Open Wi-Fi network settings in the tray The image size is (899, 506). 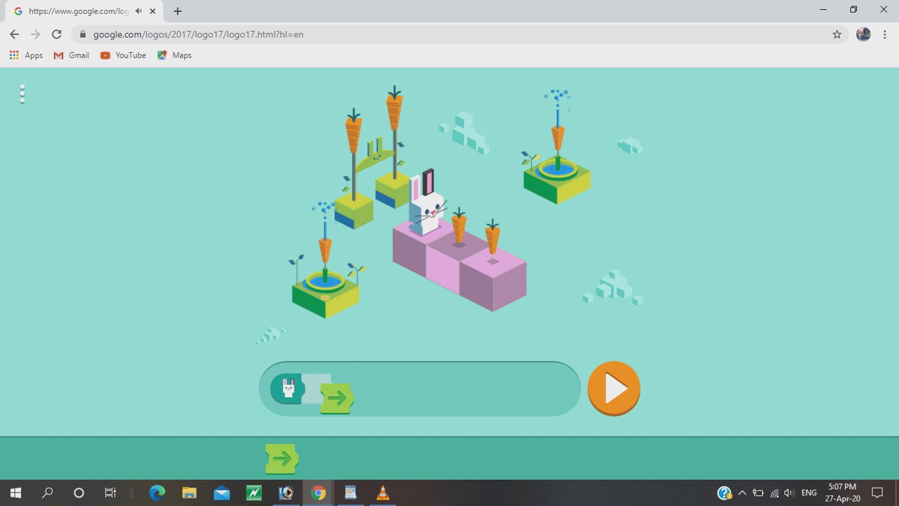tap(774, 493)
